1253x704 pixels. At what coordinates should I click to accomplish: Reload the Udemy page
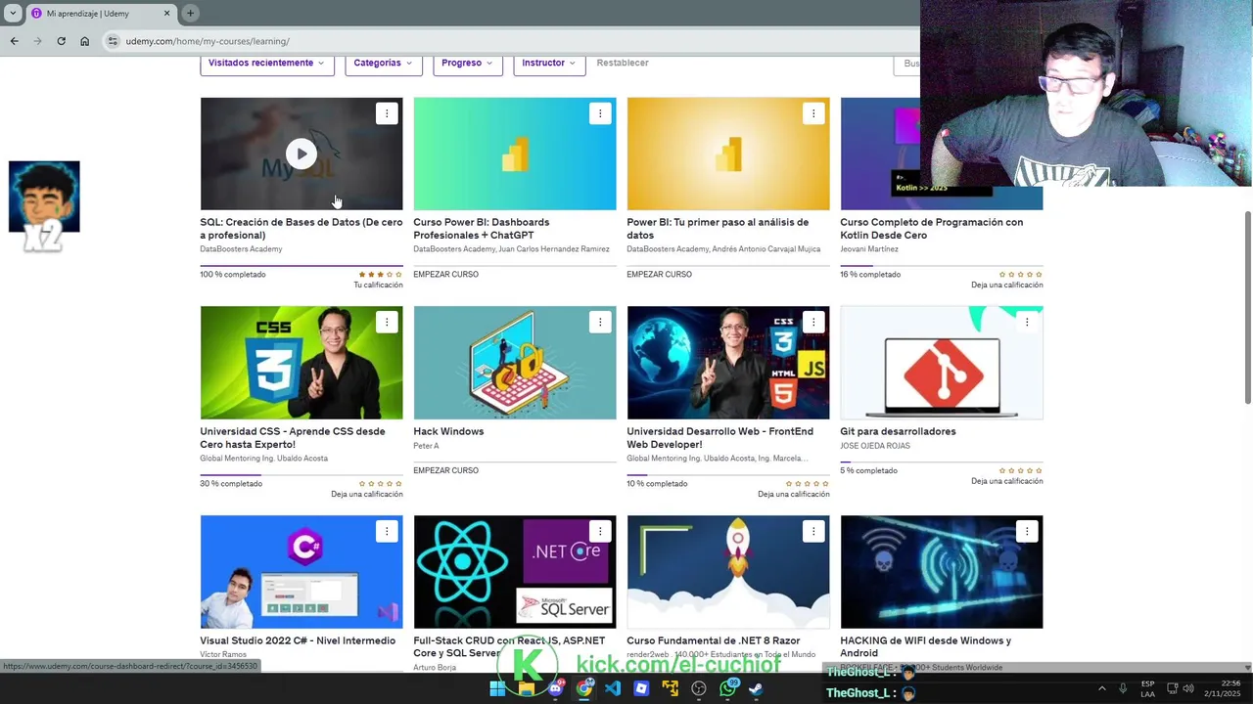pos(61,41)
